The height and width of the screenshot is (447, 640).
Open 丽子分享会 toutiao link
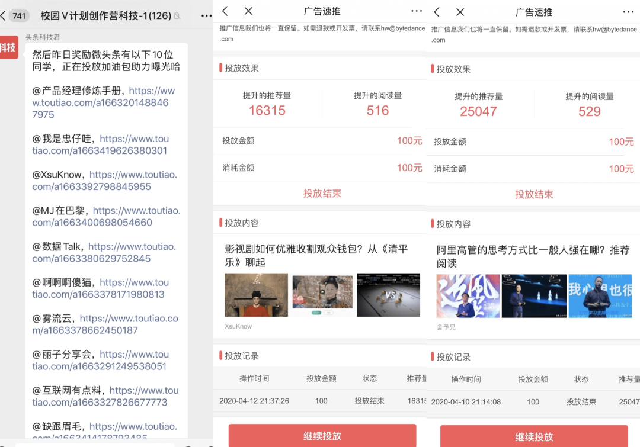point(100,360)
